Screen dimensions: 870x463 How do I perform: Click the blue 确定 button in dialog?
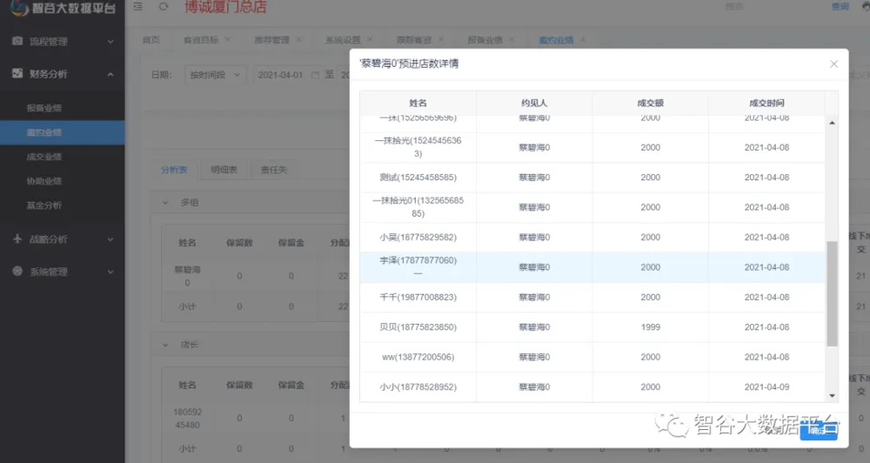tap(818, 431)
